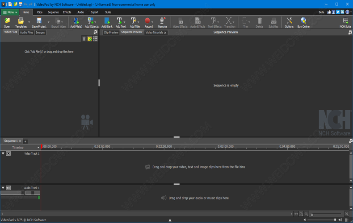This screenshot has height=223, width=353.
Task: Open the Video Effects tool
Action: 180,22
